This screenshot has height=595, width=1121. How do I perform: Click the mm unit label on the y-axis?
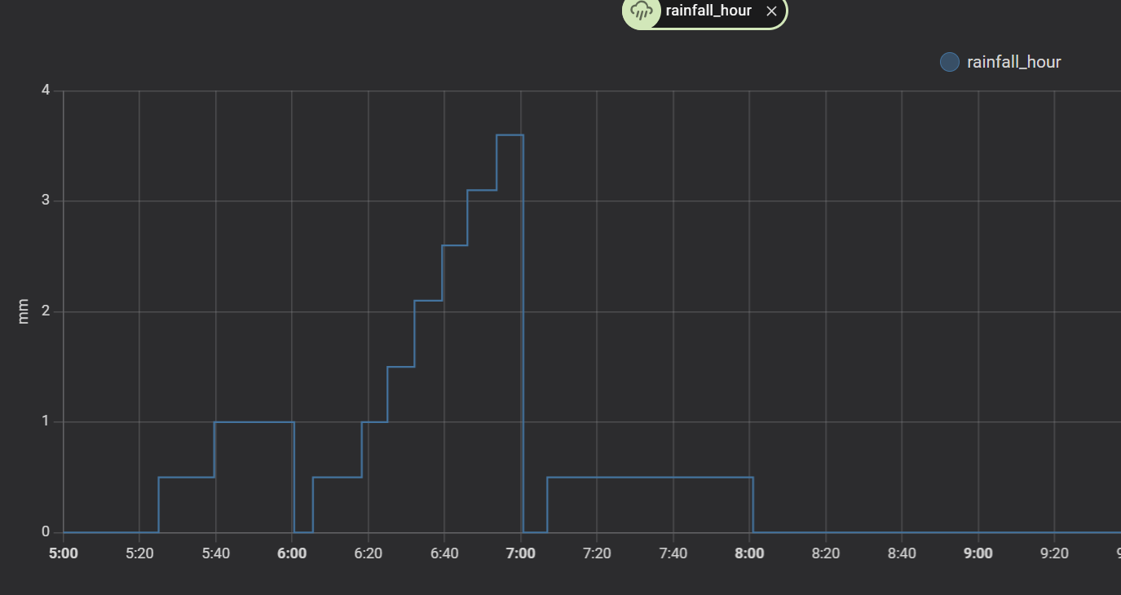23,313
